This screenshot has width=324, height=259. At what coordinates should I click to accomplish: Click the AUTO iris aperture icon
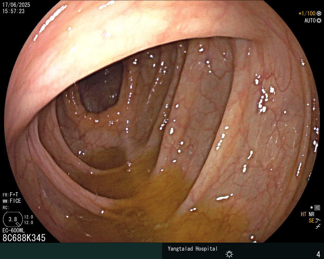(319, 21)
